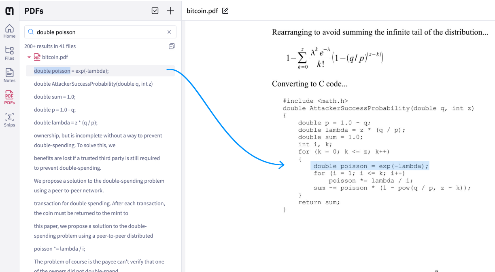The width and height of the screenshot is (495, 272).
Task: Click '200+ results in 41 files' summary
Action: tap(50, 46)
